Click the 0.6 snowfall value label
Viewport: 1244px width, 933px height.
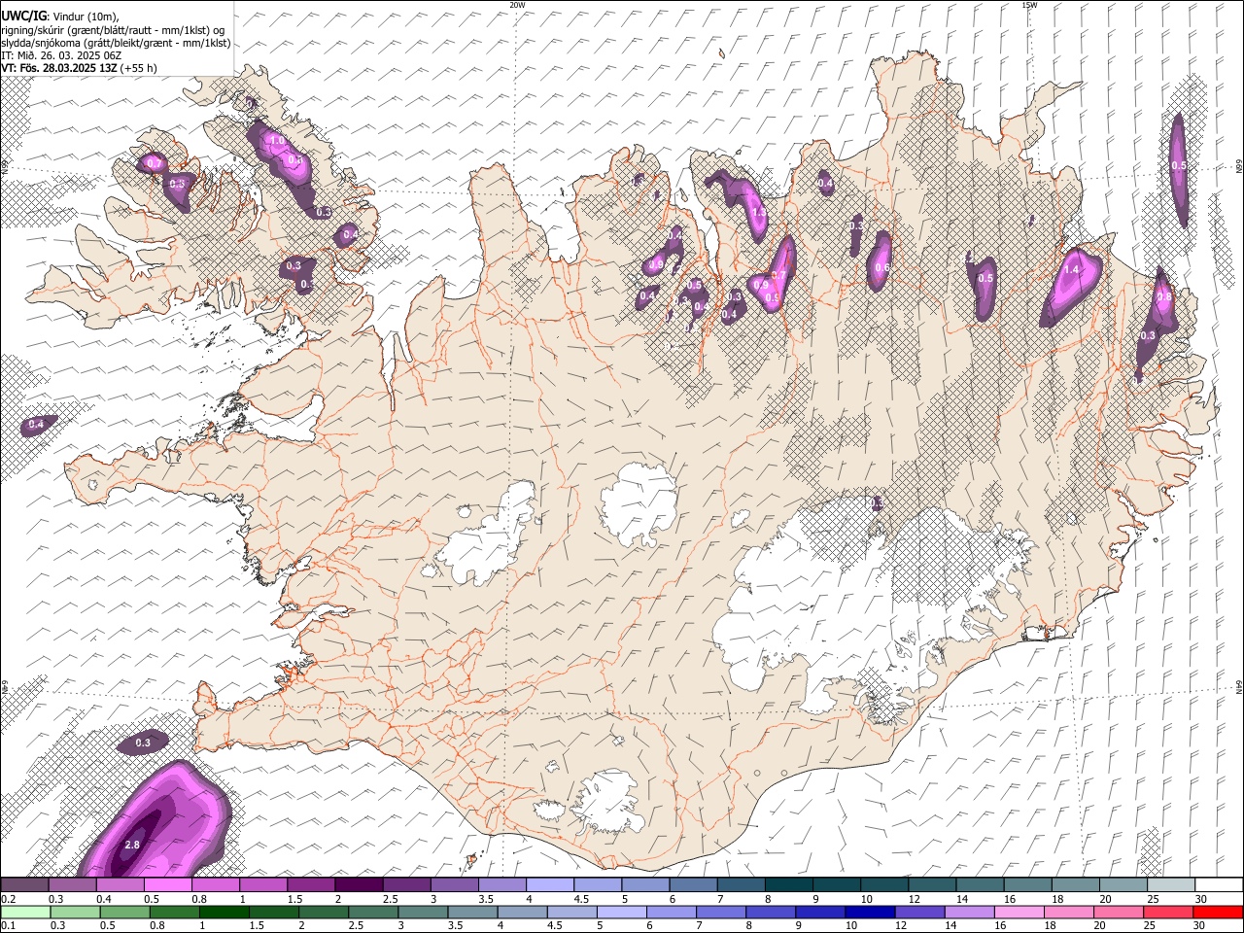pyautogui.click(x=881, y=267)
